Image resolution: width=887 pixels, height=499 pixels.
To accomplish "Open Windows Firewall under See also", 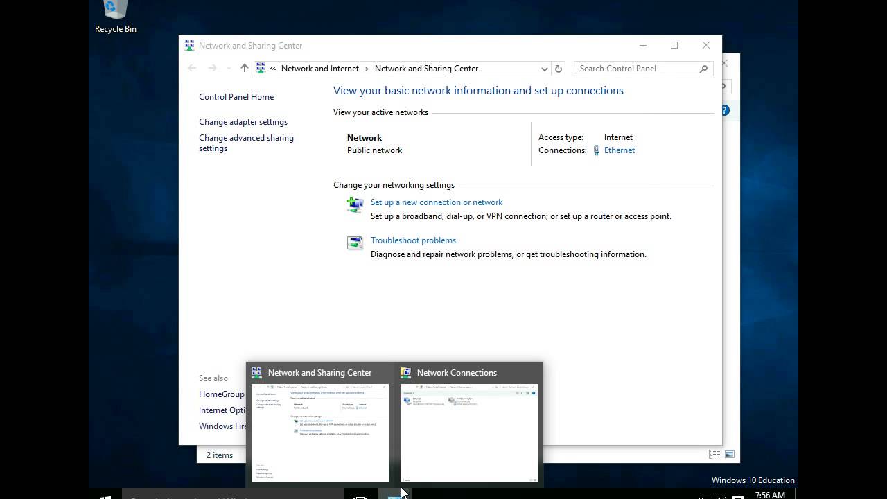I will click(222, 426).
